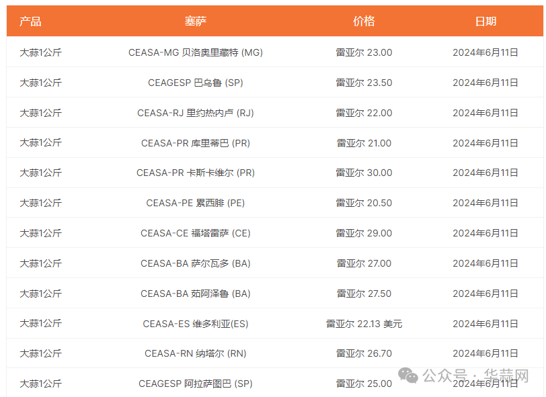The image size is (546, 397).
Task: Click CEASA-BA 萨尔瓦多 (BA) entry
Action: point(196,263)
